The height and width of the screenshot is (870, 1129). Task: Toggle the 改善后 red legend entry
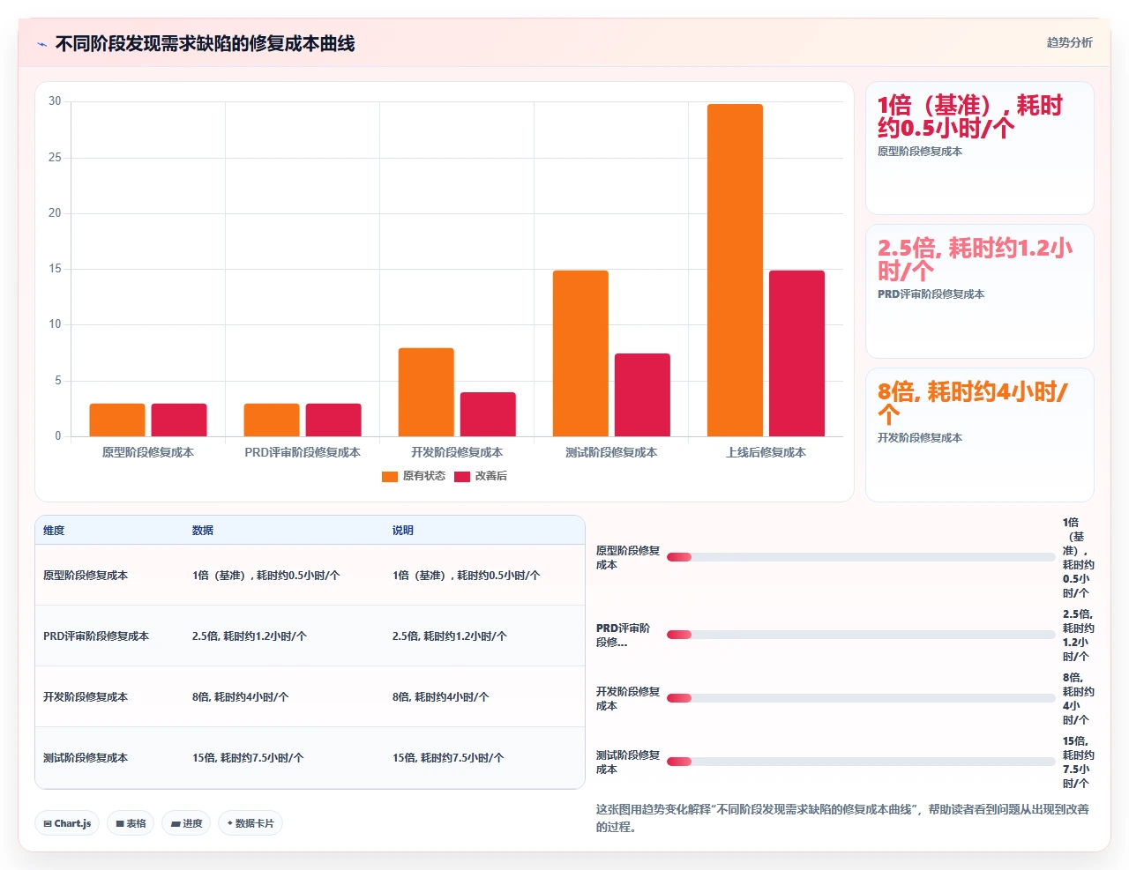481,477
